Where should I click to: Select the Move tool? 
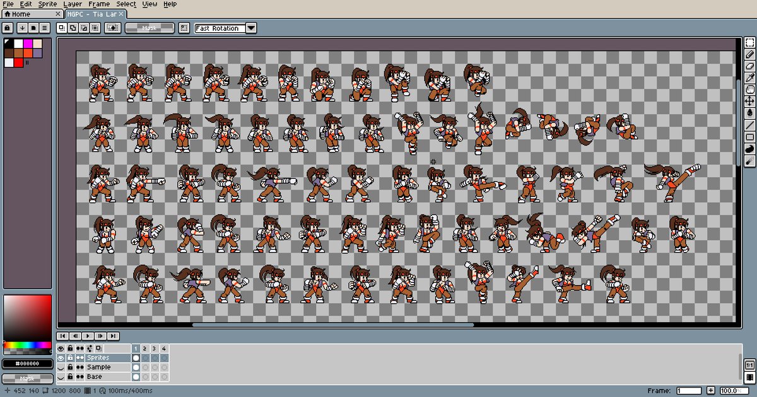coord(750,101)
